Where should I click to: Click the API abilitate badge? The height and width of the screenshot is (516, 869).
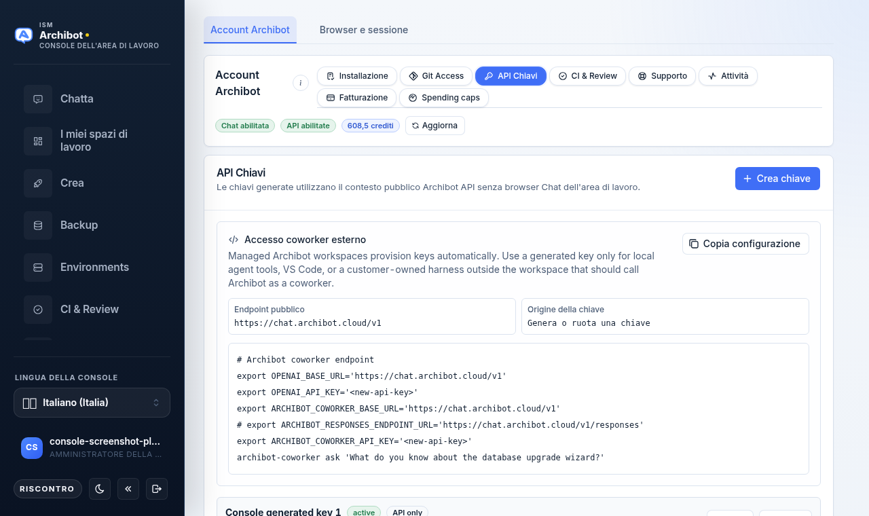pos(308,126)
